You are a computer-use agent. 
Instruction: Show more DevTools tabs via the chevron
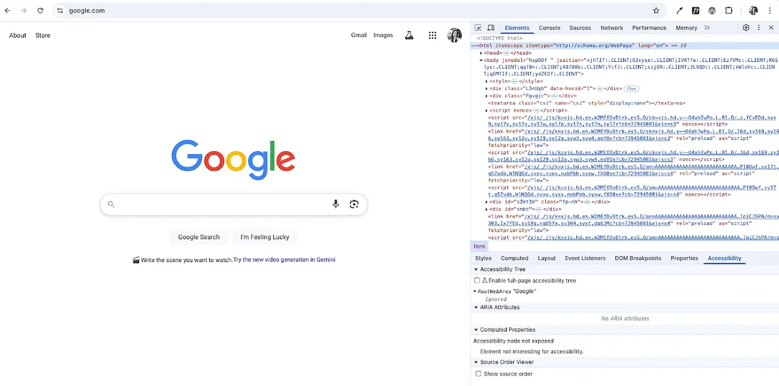click(707, 28)
